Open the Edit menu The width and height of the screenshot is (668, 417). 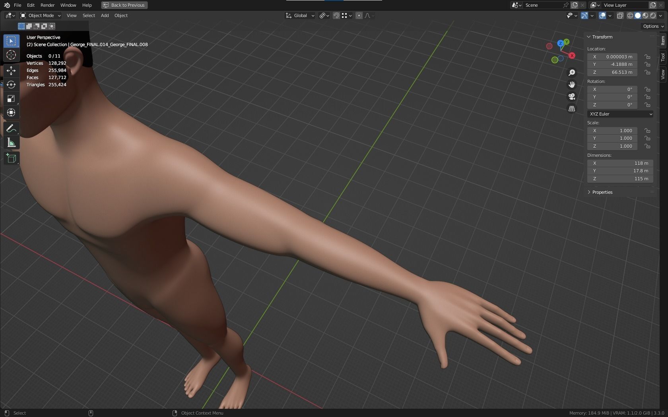click(31, 5)
